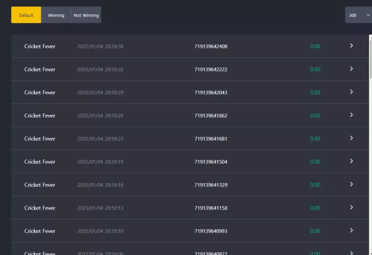Image resolution: width=372 pixels, height=255 pixels.
Task: Open details arrow for bet 719139641158
Action: point(351,207)
